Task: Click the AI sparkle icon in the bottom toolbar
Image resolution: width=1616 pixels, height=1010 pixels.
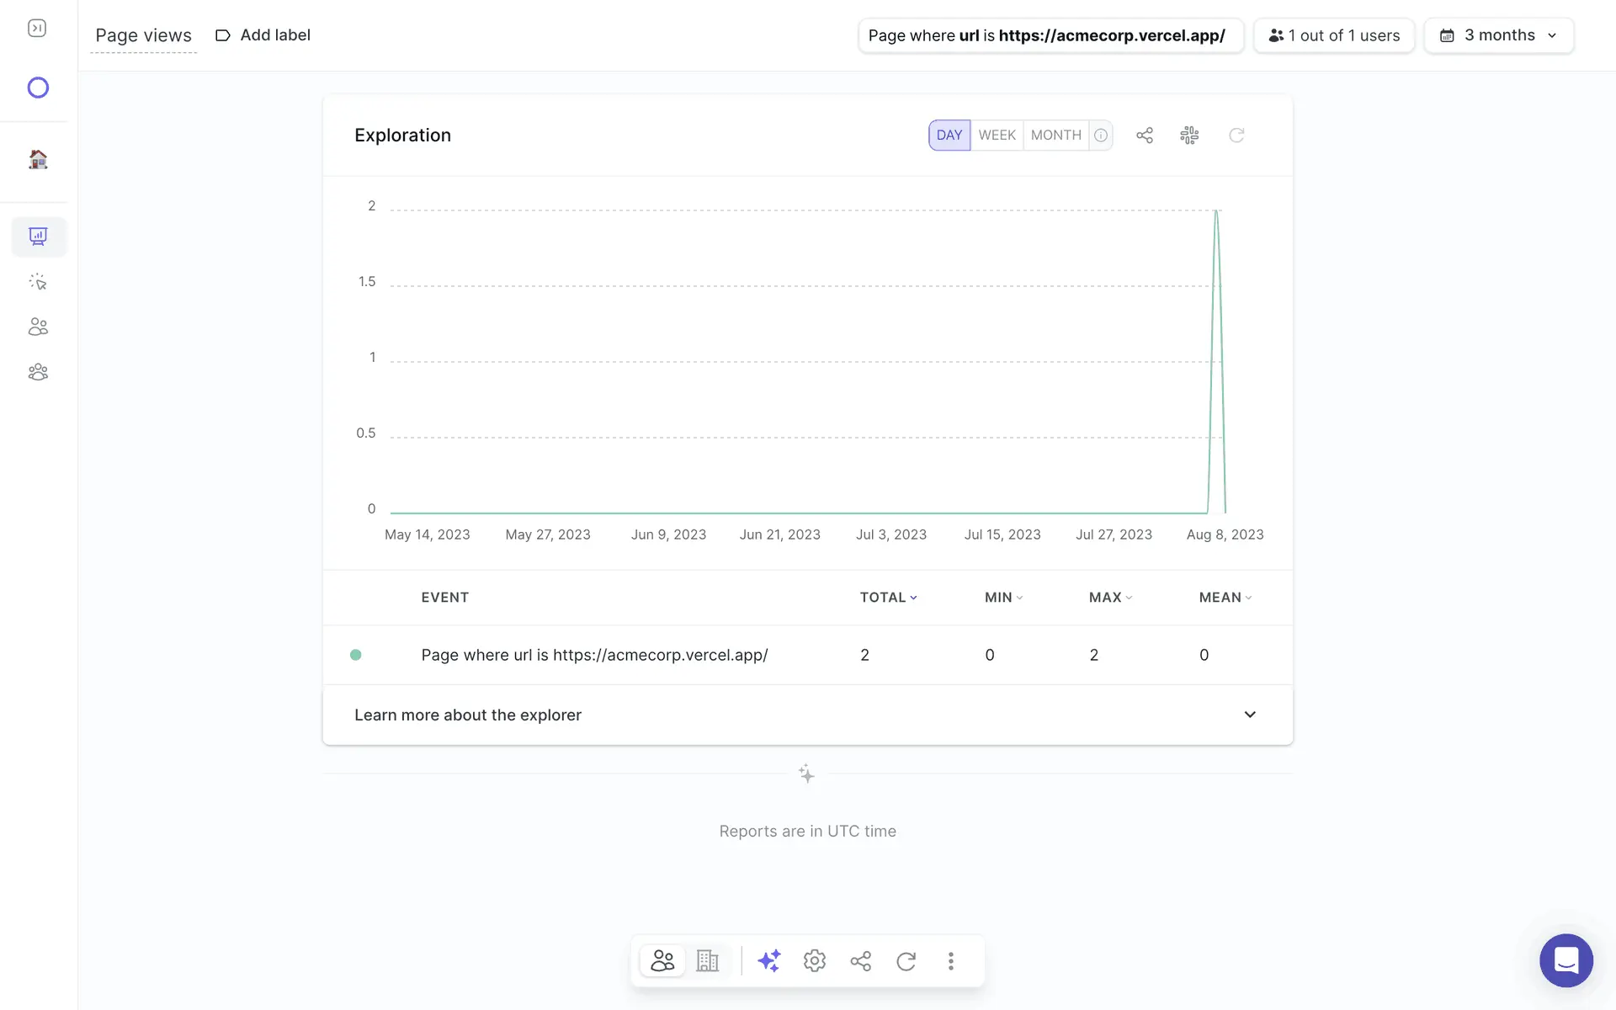Action: [x=768, y=960]
